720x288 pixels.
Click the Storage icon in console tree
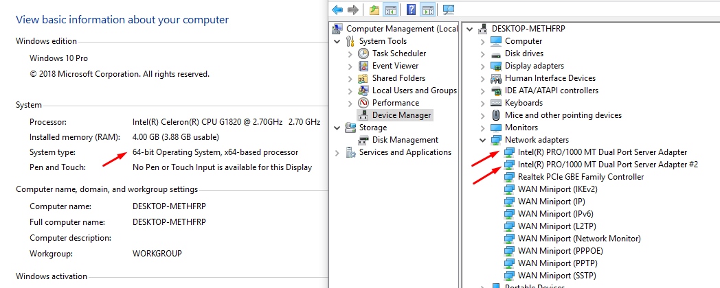click(350, 128)
